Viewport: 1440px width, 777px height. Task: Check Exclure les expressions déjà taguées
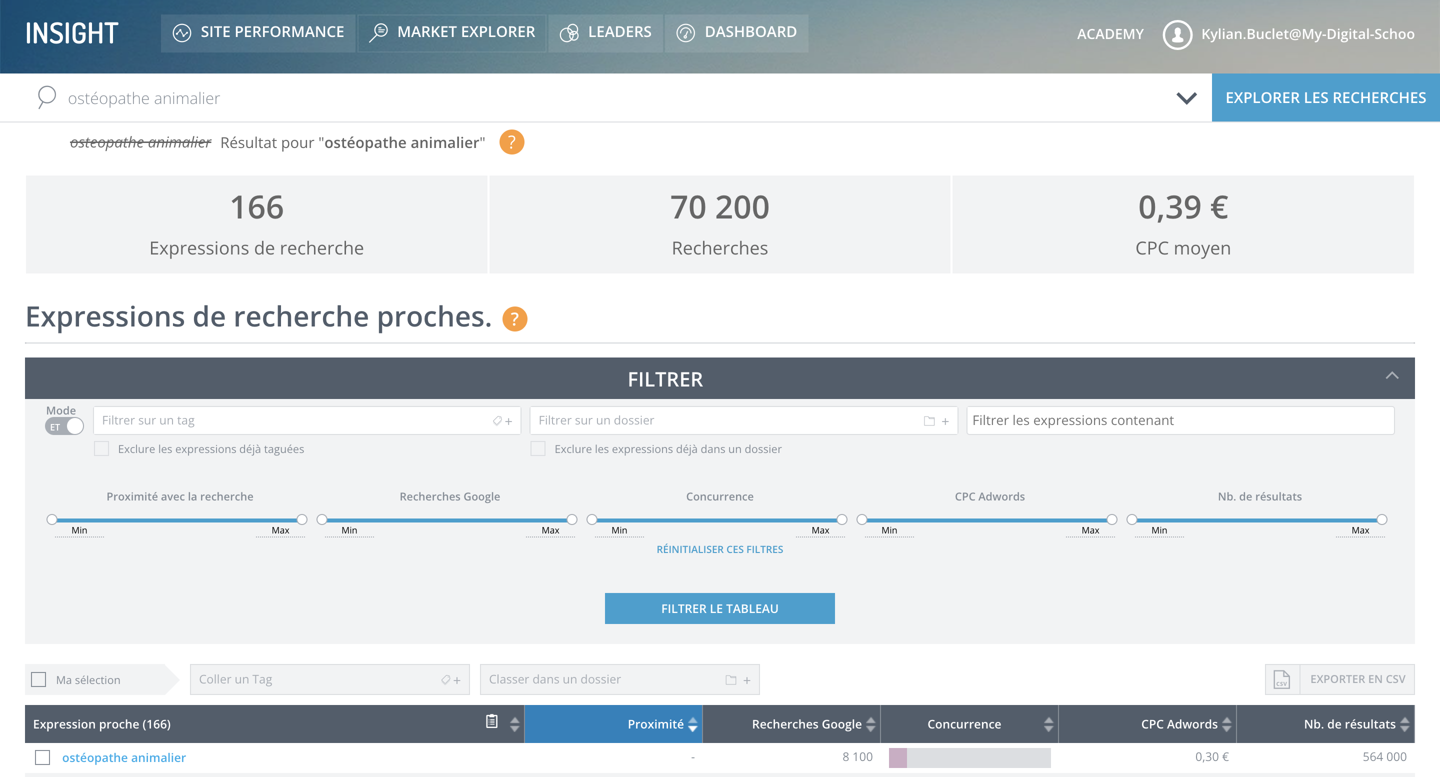coord(101,449)
